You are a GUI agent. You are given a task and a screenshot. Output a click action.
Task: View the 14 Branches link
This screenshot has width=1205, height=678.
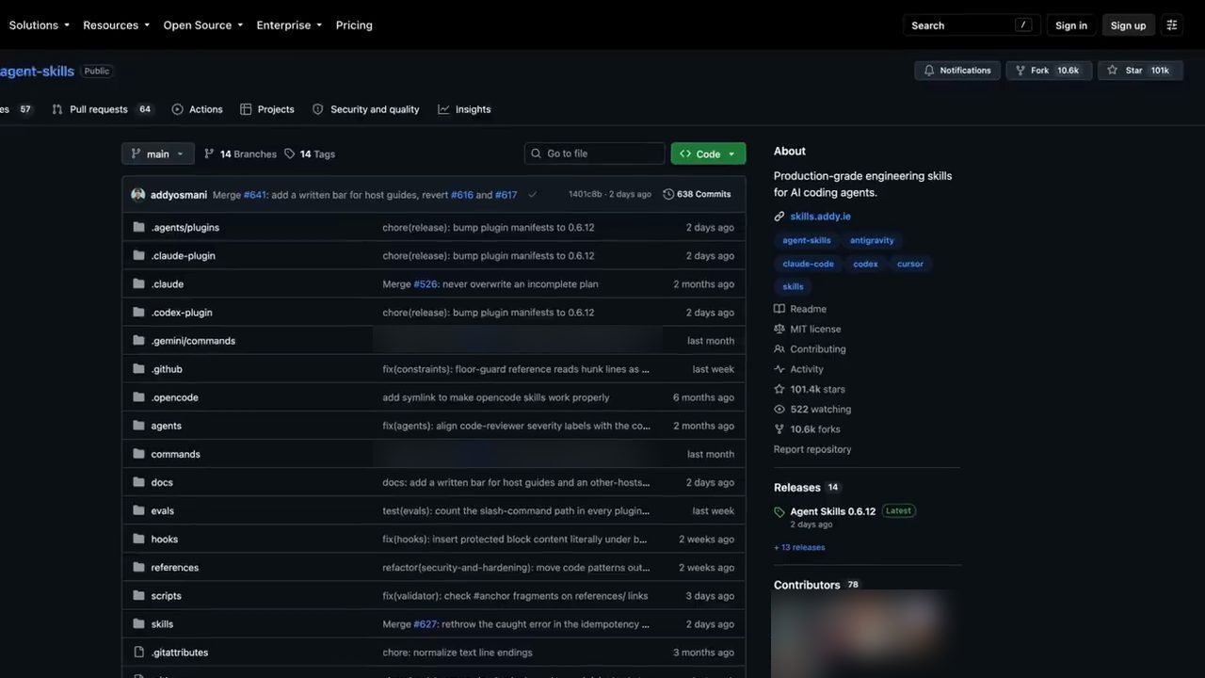click(x=240, y=153)
